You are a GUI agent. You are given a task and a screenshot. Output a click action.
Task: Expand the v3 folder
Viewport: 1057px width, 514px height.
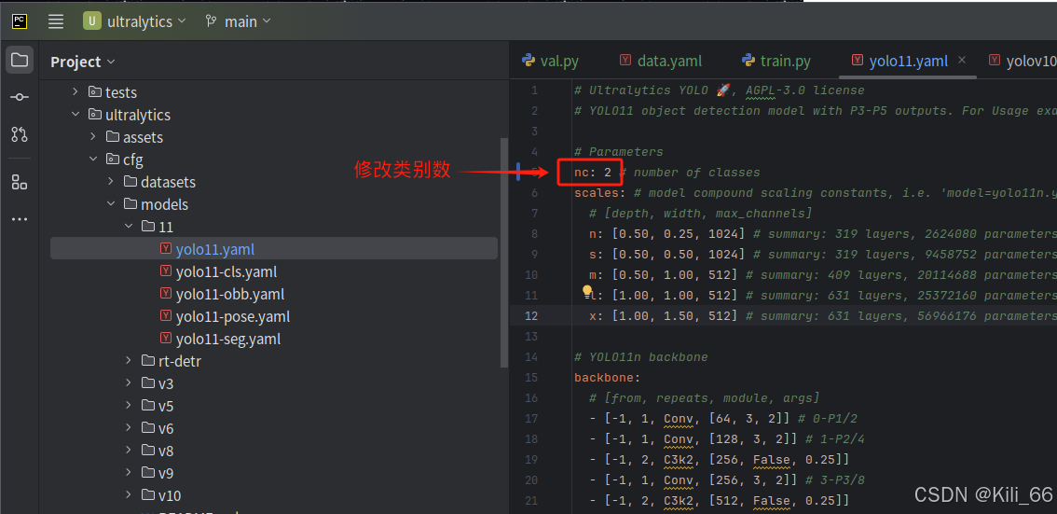128,383
